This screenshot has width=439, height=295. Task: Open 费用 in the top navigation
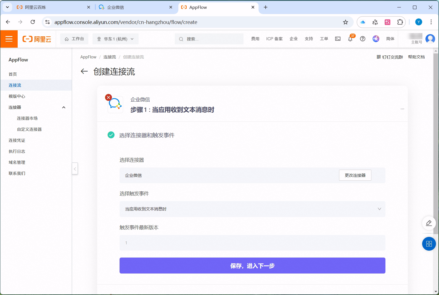(x=255, y=39)
